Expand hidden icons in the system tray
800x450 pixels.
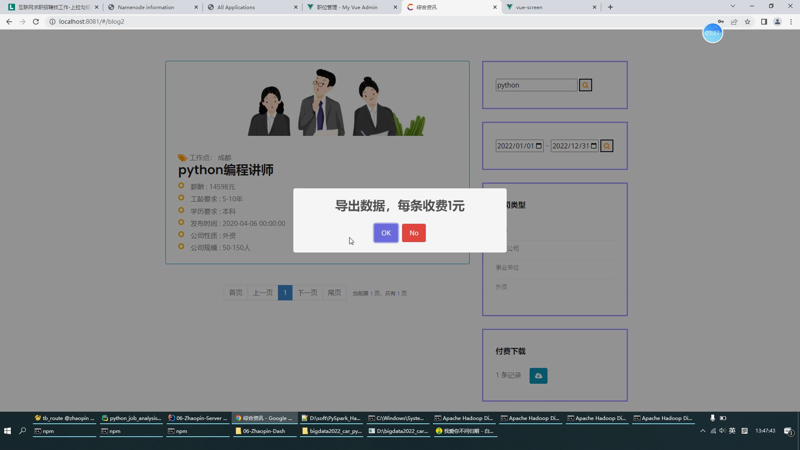point(702,431)
